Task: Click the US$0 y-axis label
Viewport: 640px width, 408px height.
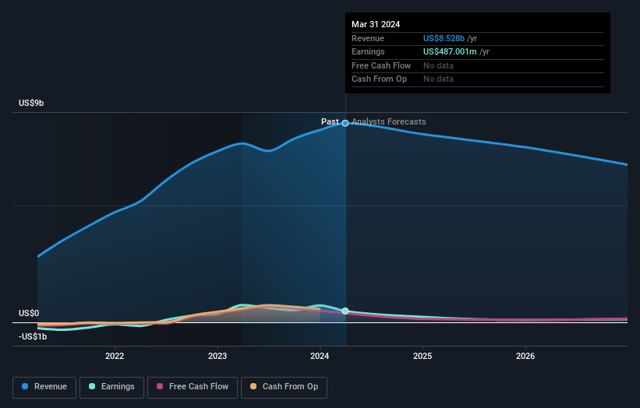Action: pos(29,313)
